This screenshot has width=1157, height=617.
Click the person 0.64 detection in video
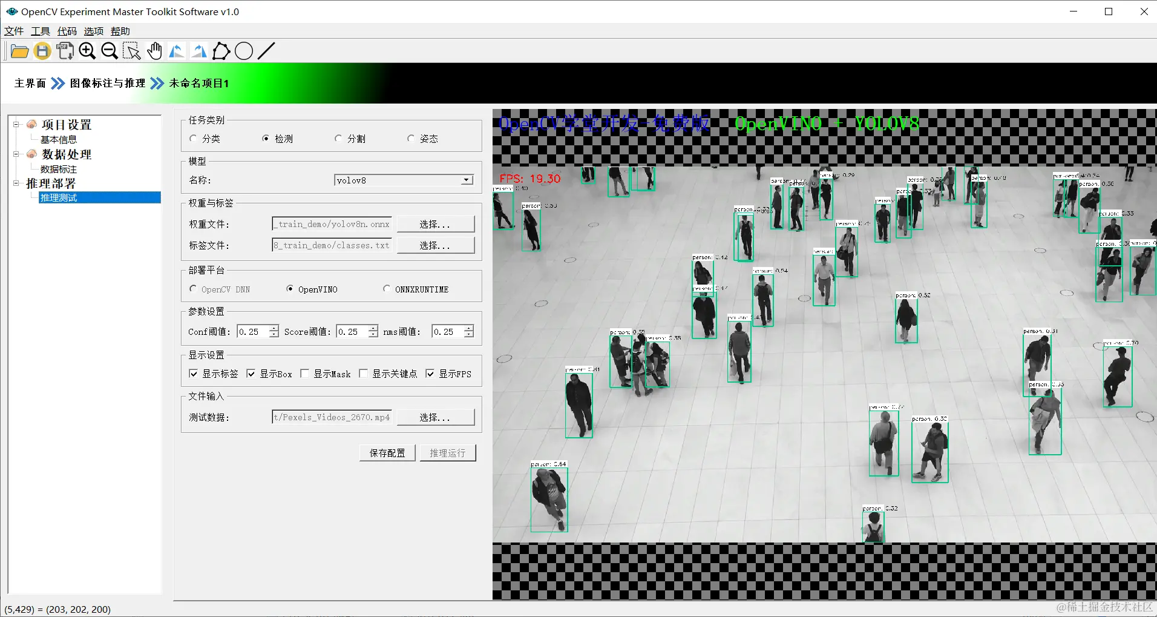(x=549, y=499)
